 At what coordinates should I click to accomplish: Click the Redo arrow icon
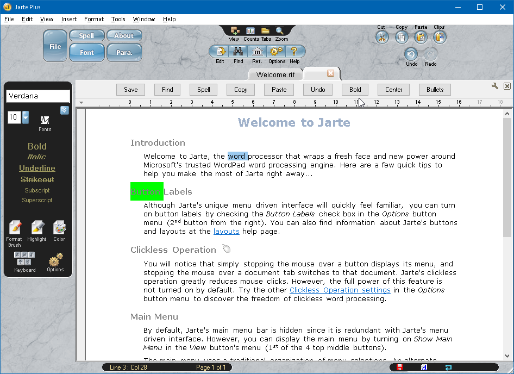[x=430, y=54]
